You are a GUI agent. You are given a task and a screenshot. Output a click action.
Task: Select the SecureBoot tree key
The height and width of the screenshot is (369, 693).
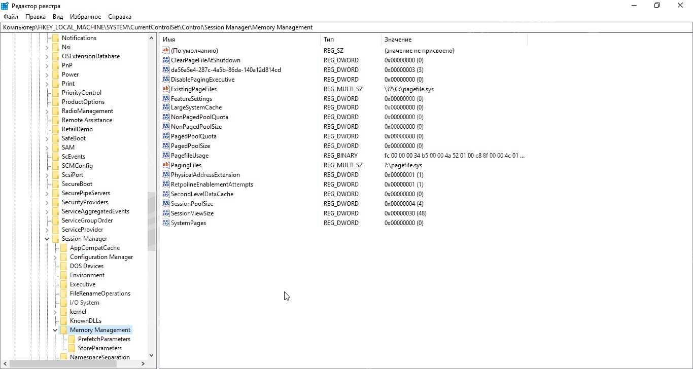click(77, 184)
